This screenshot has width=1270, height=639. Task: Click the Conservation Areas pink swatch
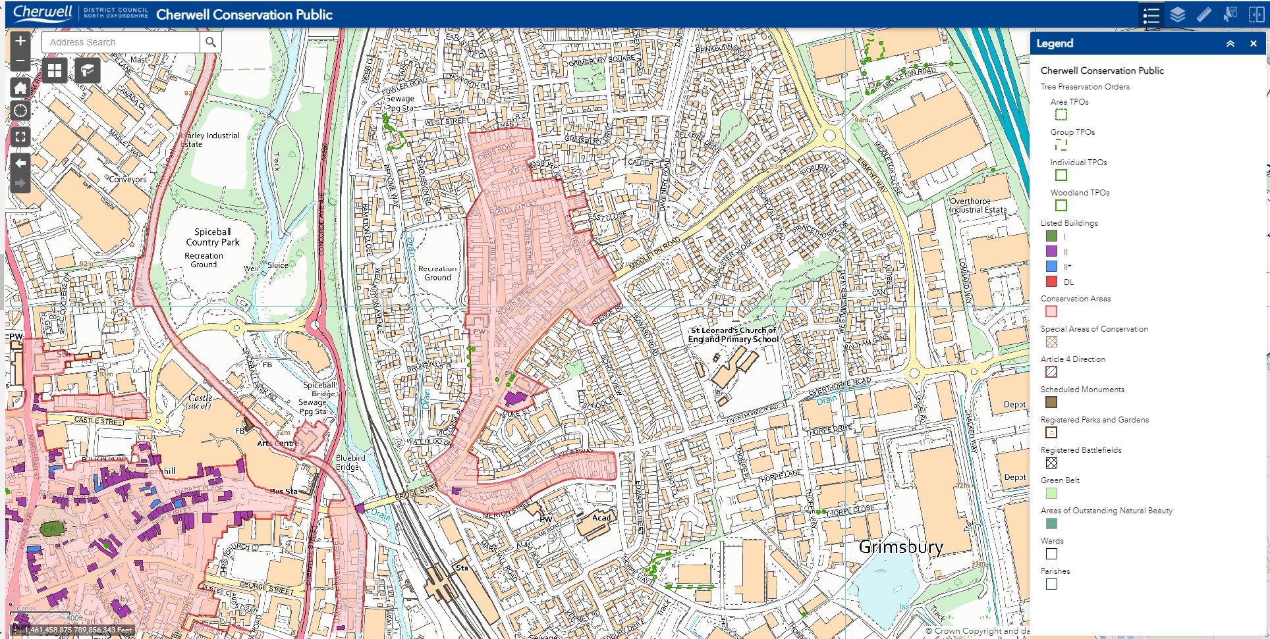pos(1053,311)
